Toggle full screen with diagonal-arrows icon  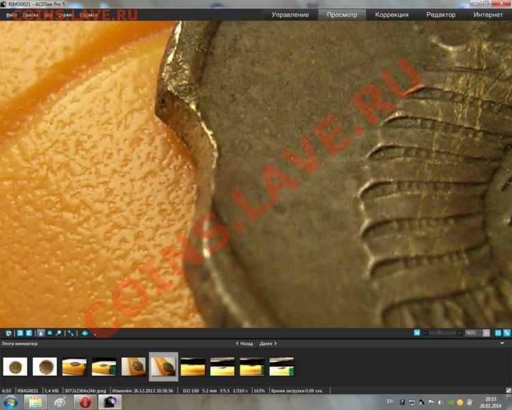70,333
